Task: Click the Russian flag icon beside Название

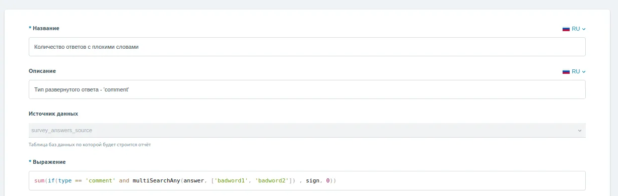Action: pyautogui.click(x=566, y=29)
